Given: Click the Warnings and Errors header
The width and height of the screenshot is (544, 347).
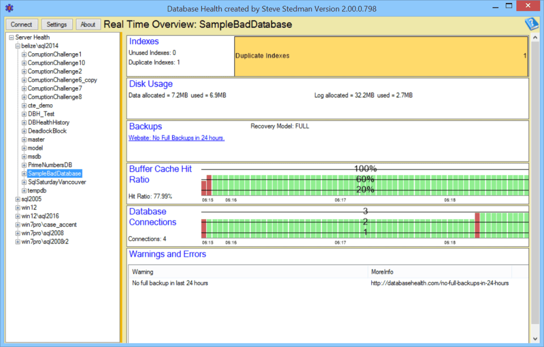Looking at the screenshot, I should (x=167, y=254).
